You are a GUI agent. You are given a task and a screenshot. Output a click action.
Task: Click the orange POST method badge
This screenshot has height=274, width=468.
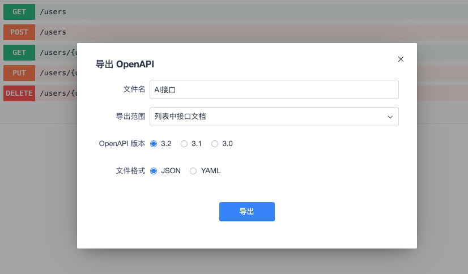[x=19, y=32]
